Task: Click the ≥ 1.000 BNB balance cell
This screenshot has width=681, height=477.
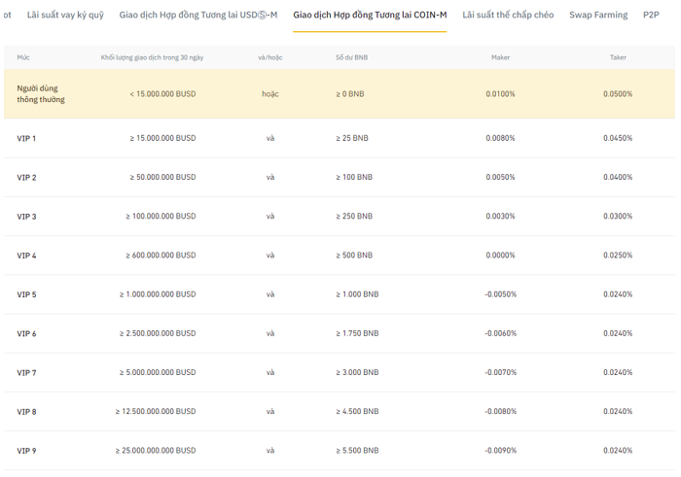Action: coord(357,294)
